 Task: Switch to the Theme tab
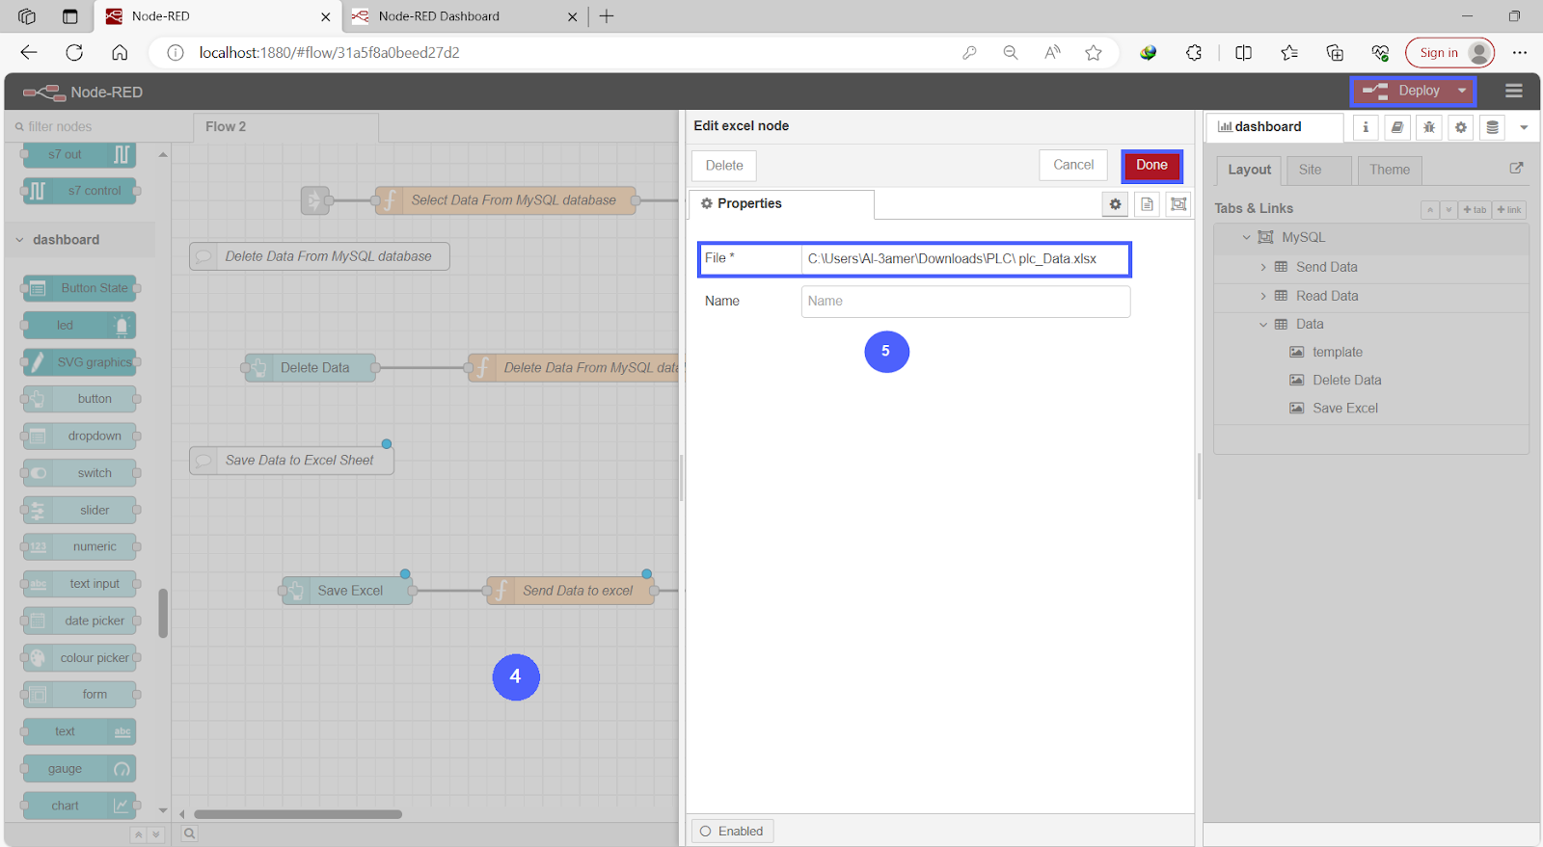click(x=1390, y=171)
